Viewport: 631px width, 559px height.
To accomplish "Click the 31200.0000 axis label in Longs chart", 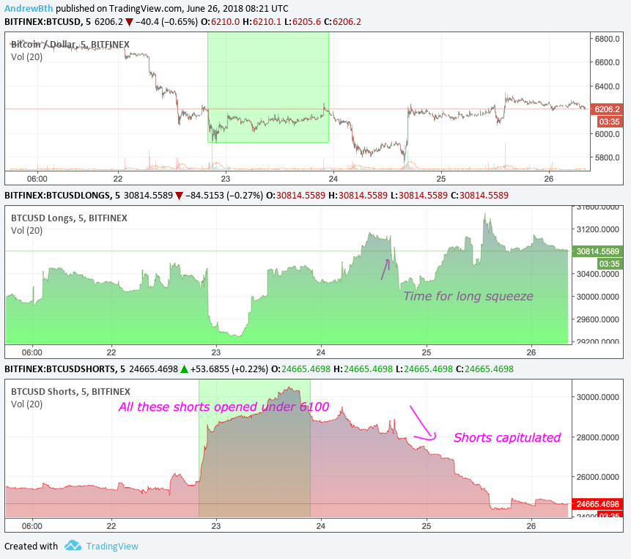I will coord(597,229).
